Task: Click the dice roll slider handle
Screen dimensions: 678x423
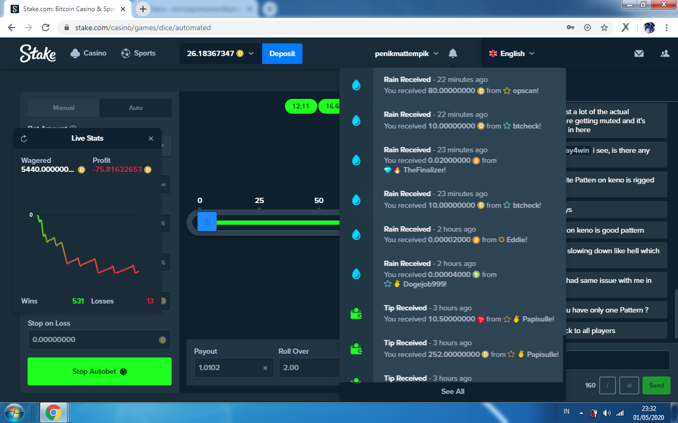Action: [x=207, y=222]
